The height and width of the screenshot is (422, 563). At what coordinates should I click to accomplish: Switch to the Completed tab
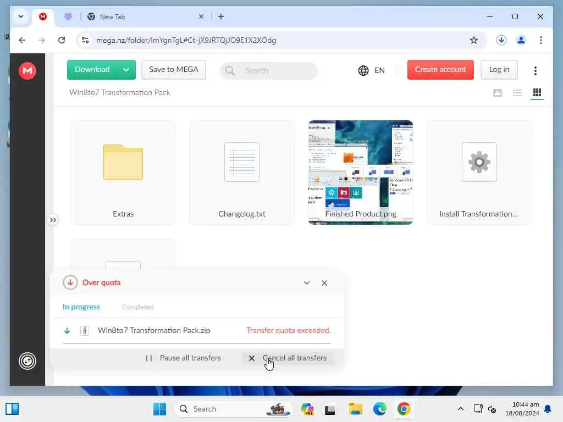pyautogui.click(x=137, y=307)
